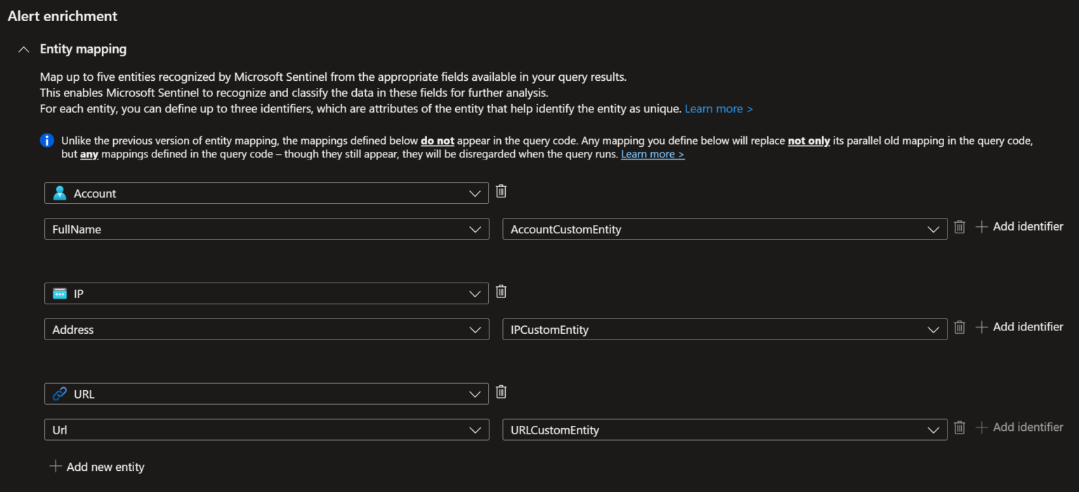The image size is (1079, 492).
Task: Click the Learn more link after the identifiers description
Action: coord(718,108)
